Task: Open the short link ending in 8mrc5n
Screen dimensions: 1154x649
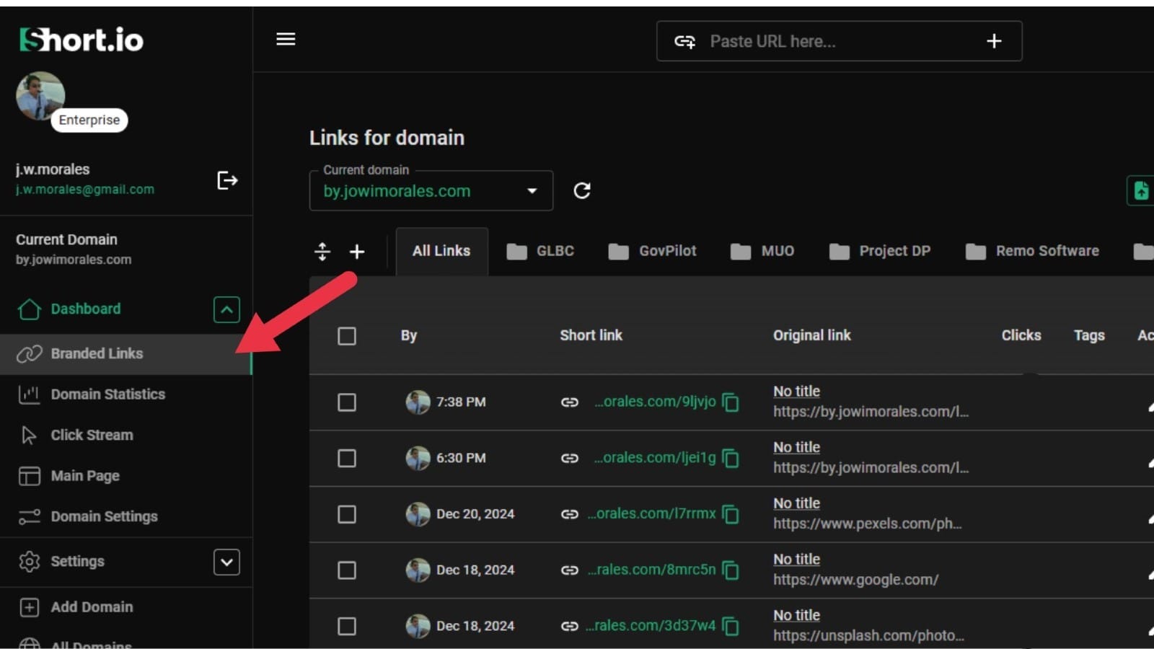Action: click(x=652, y=570)
